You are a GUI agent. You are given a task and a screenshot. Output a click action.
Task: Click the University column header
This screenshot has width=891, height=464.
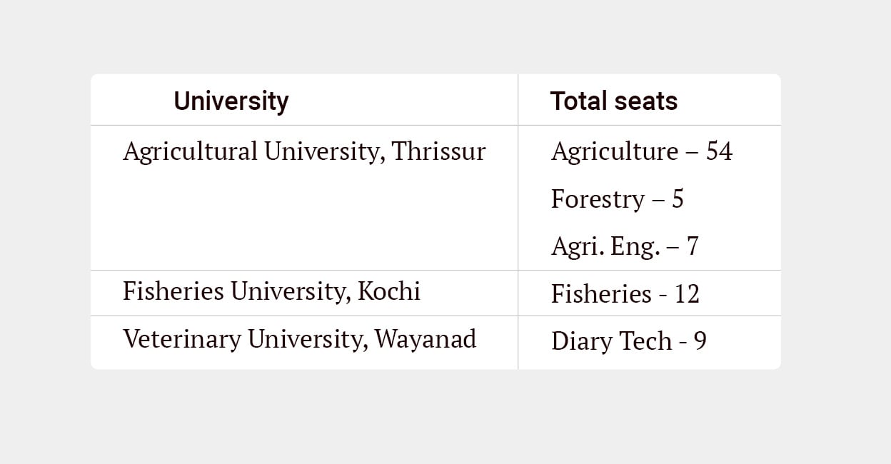click(231, 101)
